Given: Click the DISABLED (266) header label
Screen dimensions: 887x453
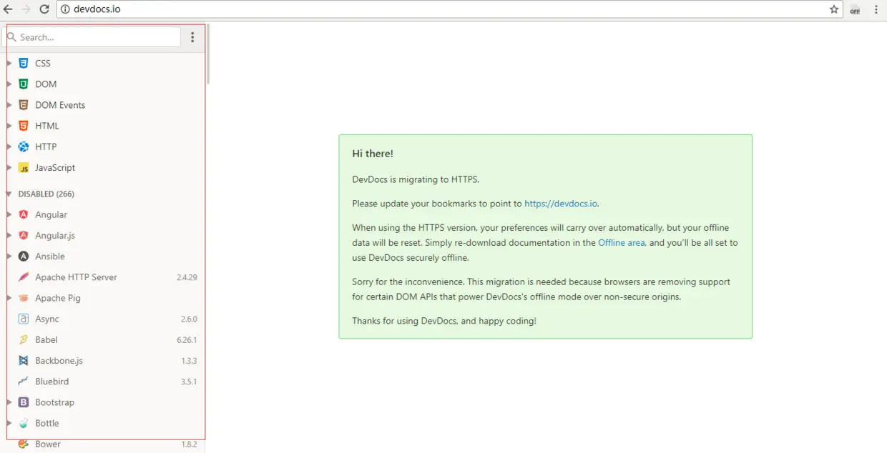Looking at the screenshot, I should click(46, 194).
